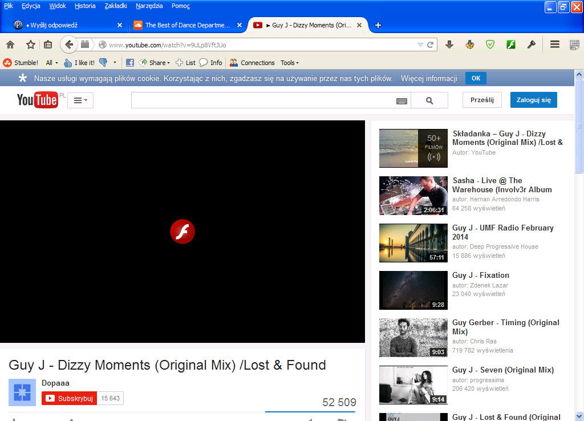The height and width of the screenshot is (421, 584).
Task: Open the Więcej informacji link
Action: (429, 78)
